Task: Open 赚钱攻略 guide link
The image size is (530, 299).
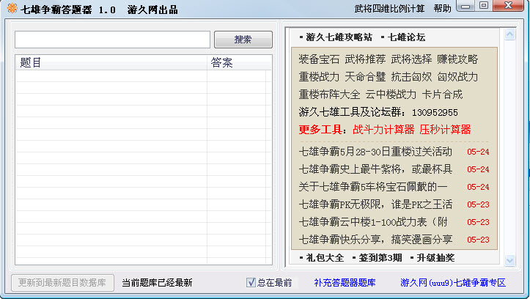Action: click(457, 59)
